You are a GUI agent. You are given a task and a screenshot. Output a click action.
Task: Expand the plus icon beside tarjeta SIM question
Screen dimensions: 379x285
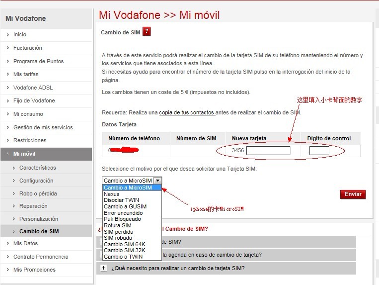[104, 268]
